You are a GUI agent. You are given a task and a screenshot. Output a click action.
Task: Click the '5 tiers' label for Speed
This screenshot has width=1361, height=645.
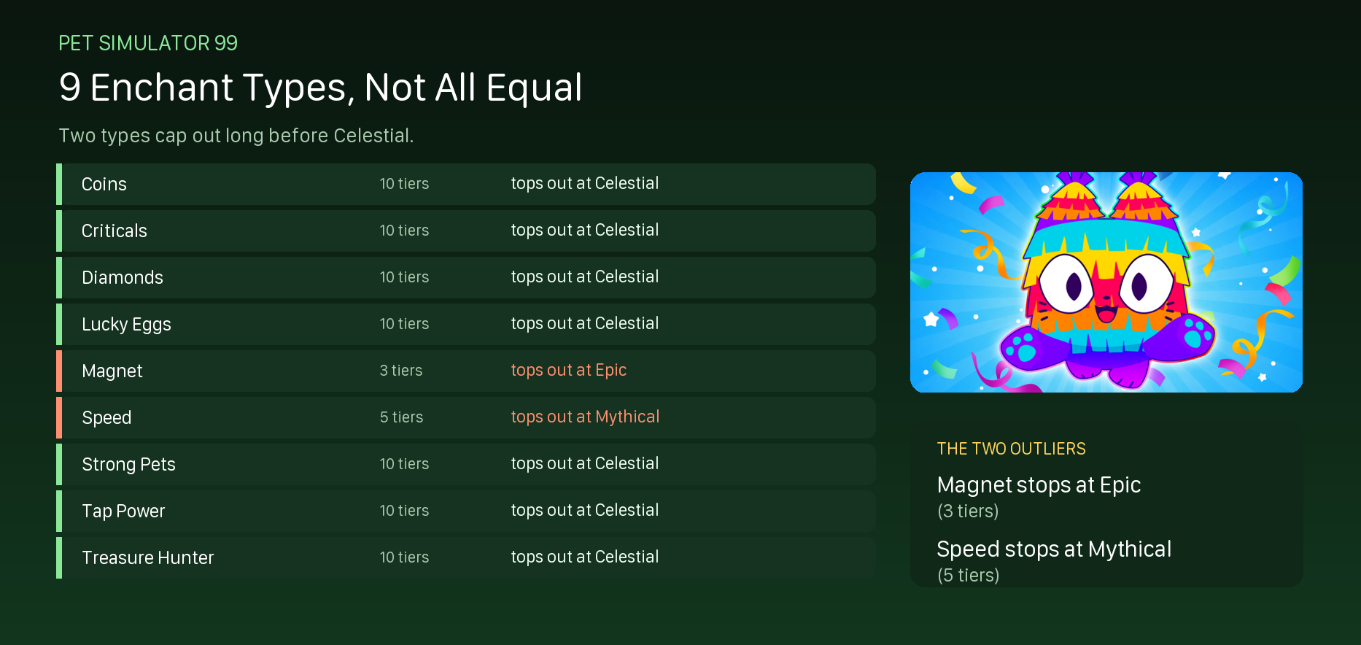pyautogui.click(x=401, y=417)
